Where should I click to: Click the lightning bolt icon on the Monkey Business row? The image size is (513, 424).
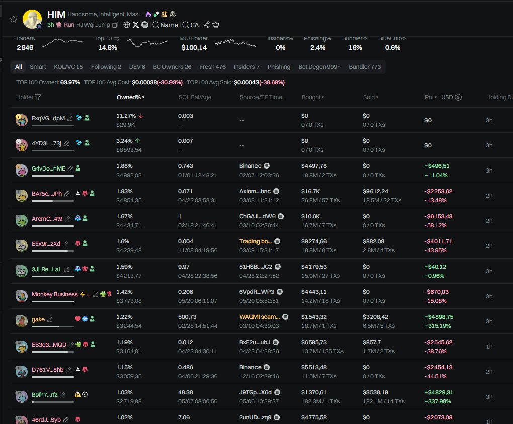point(83,294)
